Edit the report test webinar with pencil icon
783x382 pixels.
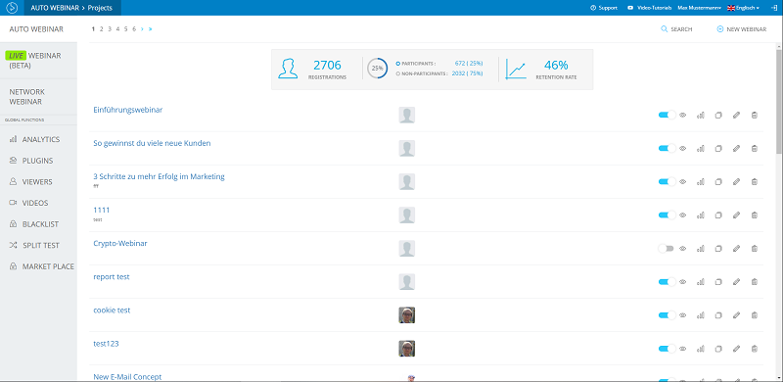pos(736,281)
